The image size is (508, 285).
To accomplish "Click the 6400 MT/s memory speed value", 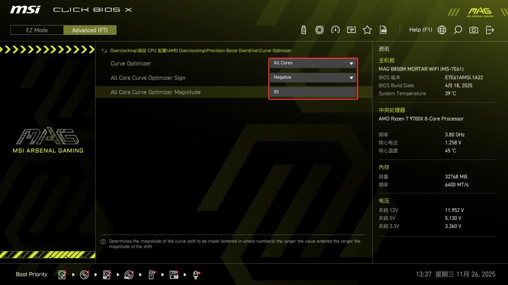I will [x=456, y=185].
